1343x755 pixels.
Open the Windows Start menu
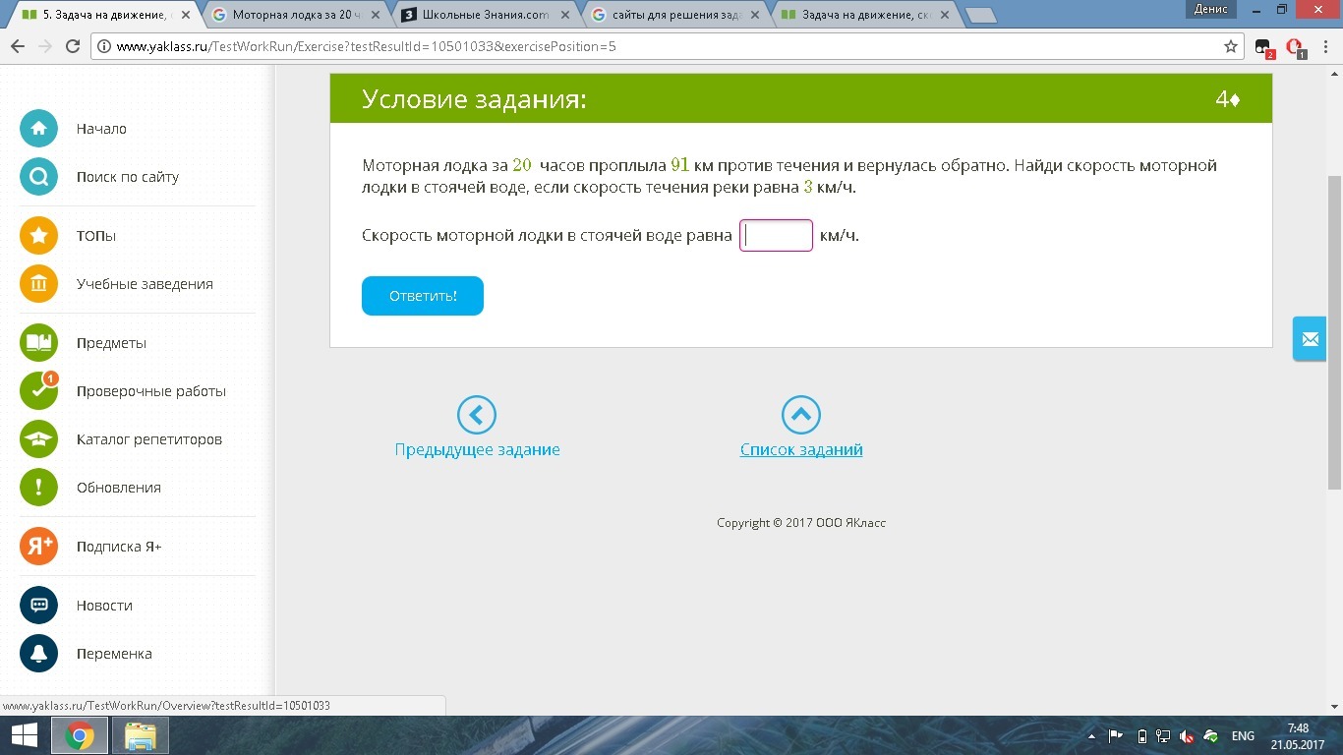pos(24,735)
